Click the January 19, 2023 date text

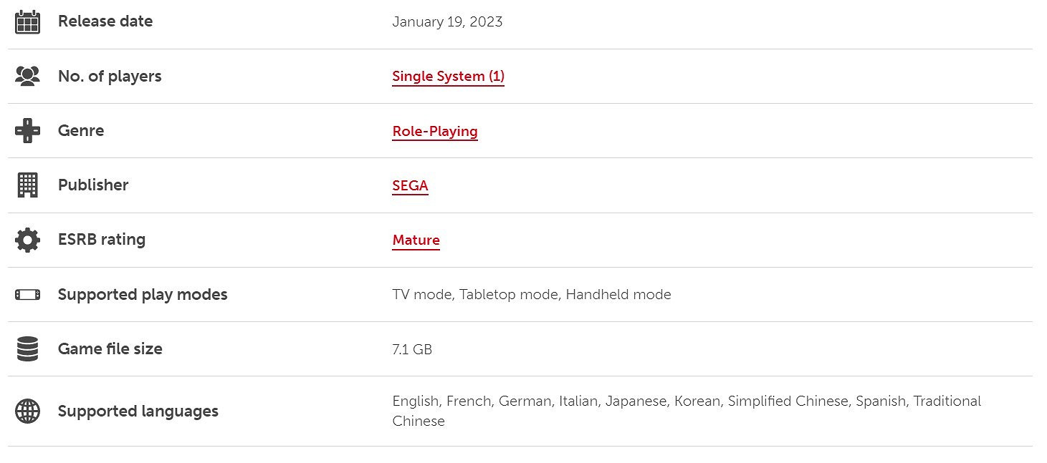[x=447, y=22]
